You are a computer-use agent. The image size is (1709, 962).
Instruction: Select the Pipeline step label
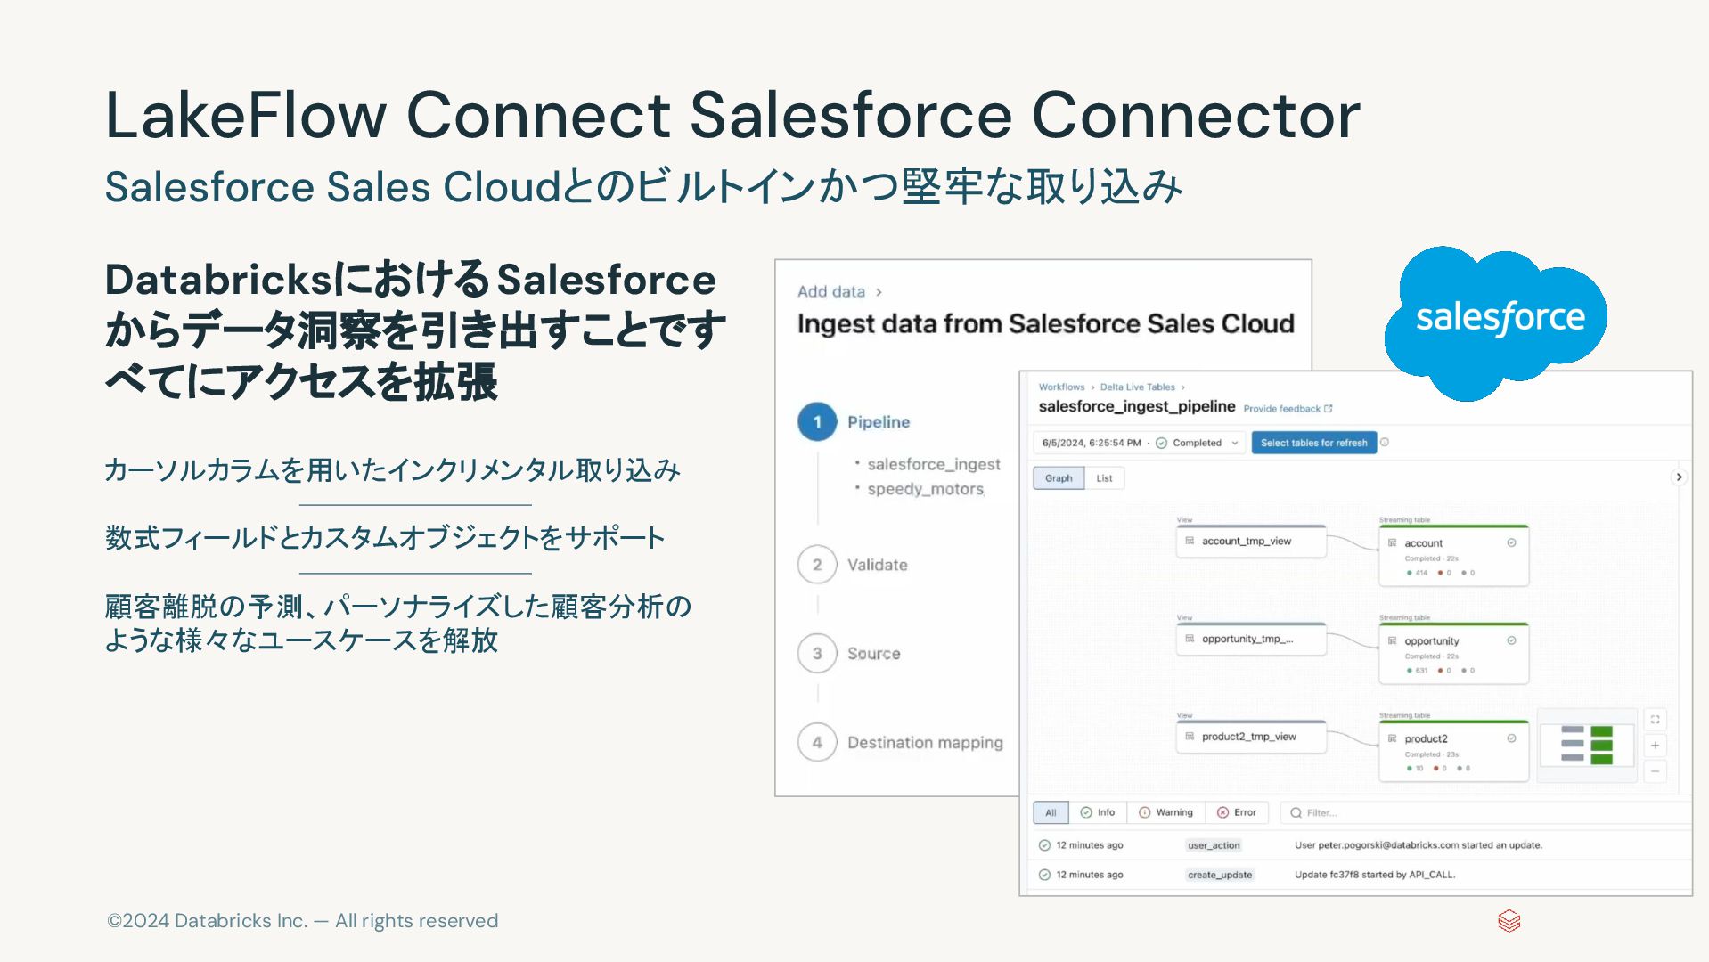click(x=879, y=422)
